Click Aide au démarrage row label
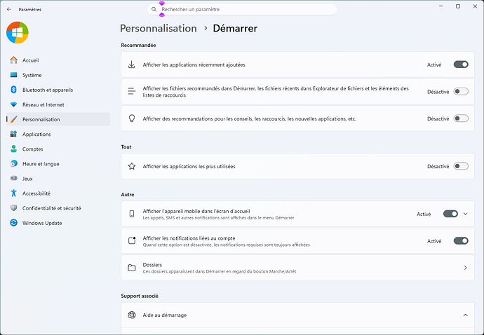The height and width of the screenshot is (335, 484). pyautogui.click(x=165, y=315)
